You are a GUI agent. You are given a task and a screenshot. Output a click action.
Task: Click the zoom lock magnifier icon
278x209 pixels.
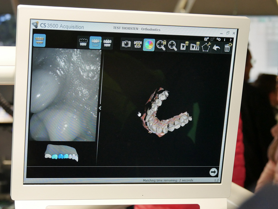pyautogui.click(x=161, y=45)
